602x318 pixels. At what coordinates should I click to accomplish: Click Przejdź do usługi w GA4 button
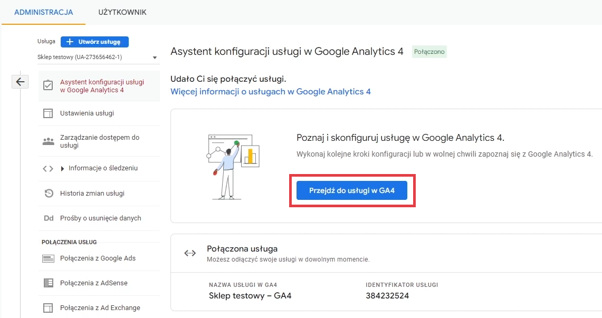pyautogui.click(x=352, y=191)
